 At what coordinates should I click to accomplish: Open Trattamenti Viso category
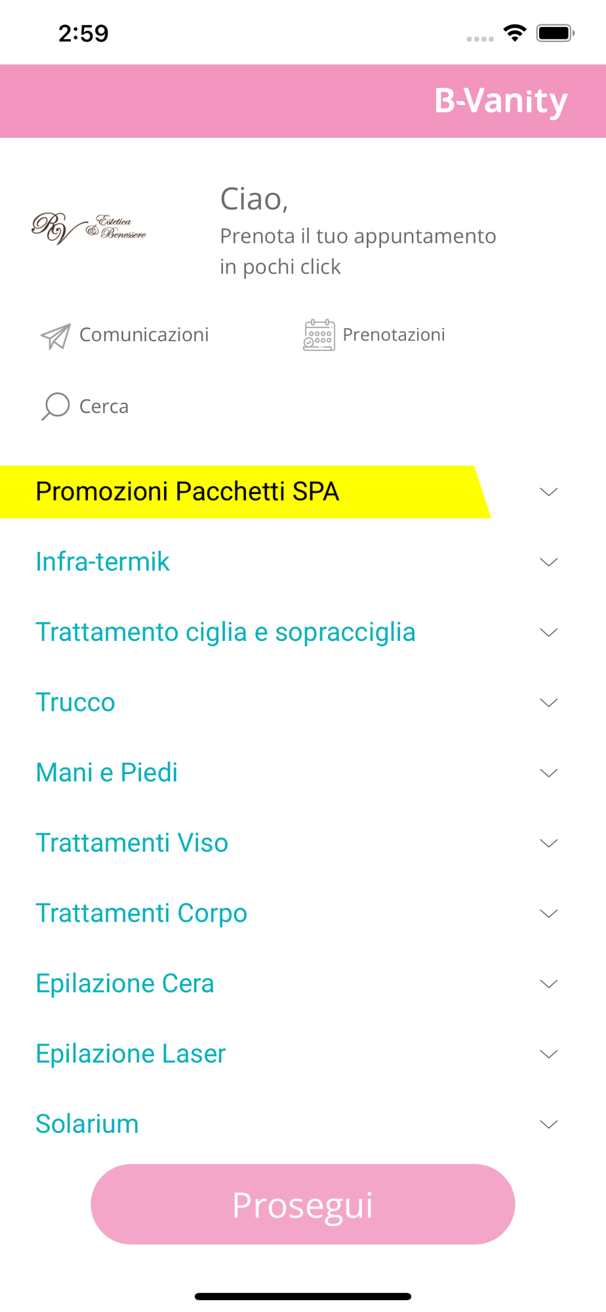click(132, 843)
